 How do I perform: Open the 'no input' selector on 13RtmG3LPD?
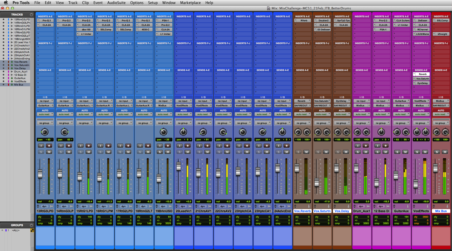coord(45,101)
